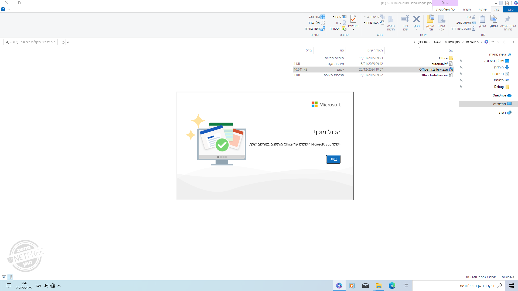
Task: Click the Rename (שנה שם) icon
Action: (x=405, y=19)
